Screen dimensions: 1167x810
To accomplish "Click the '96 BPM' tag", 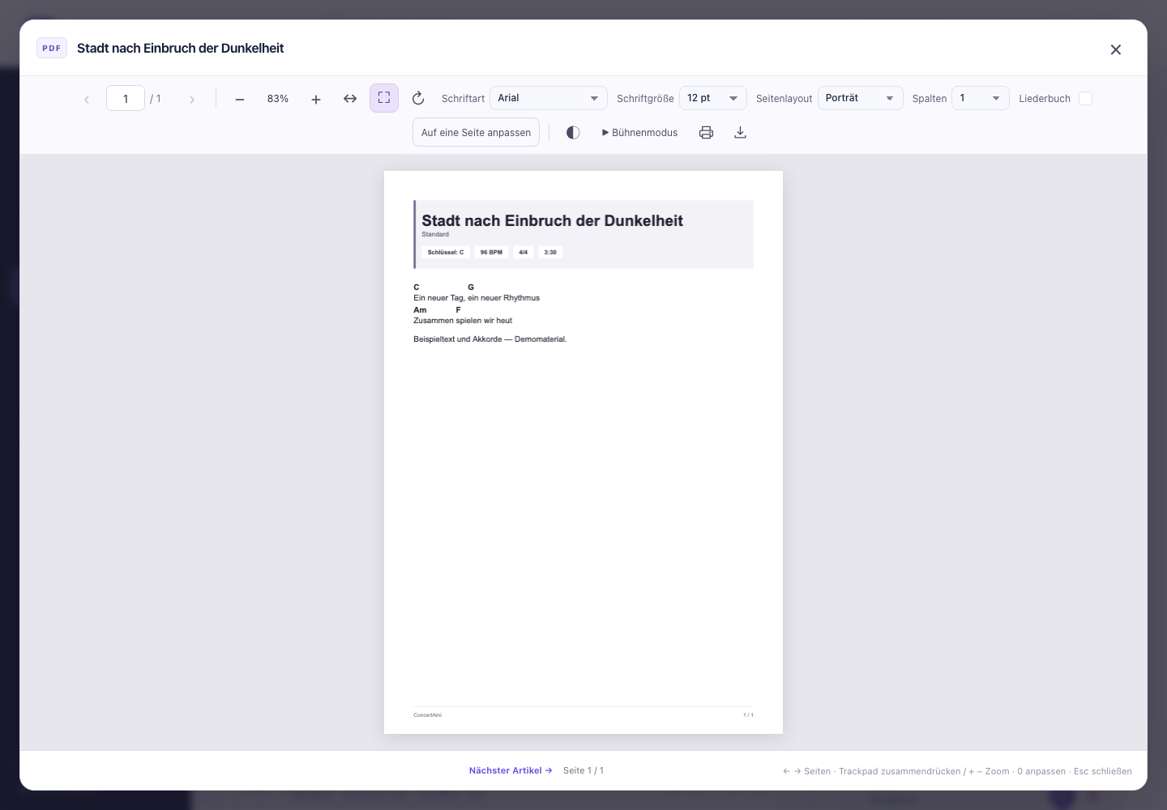I will pos(491,252).
